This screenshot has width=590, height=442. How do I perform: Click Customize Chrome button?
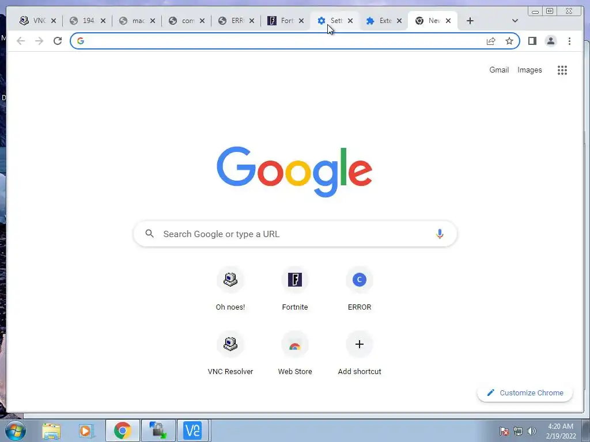click(525, 393)
